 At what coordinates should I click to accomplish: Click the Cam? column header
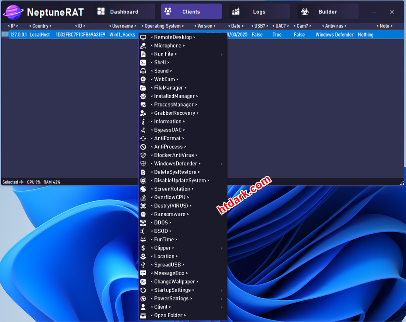(302, 26)
